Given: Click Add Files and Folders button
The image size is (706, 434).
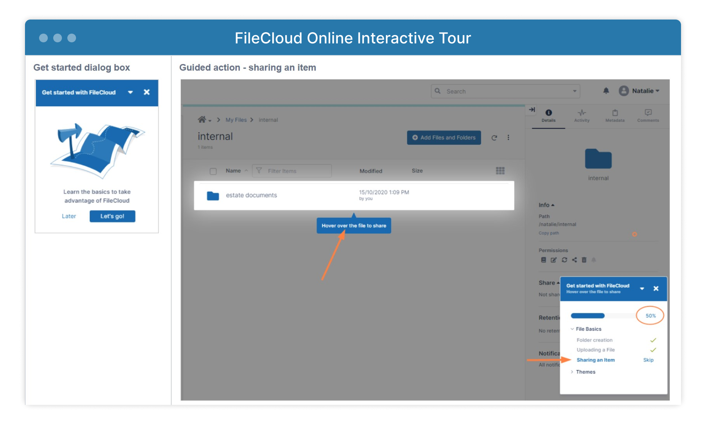Looking at the screenshot, I should point(444,137).
